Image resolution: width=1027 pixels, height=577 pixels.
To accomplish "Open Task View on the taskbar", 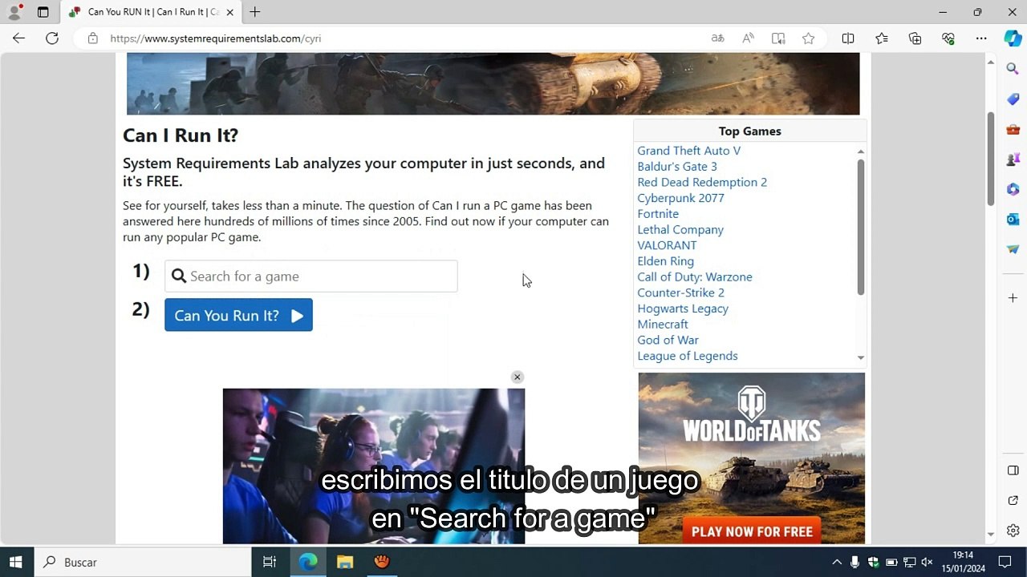I will (x=270, y=562).
